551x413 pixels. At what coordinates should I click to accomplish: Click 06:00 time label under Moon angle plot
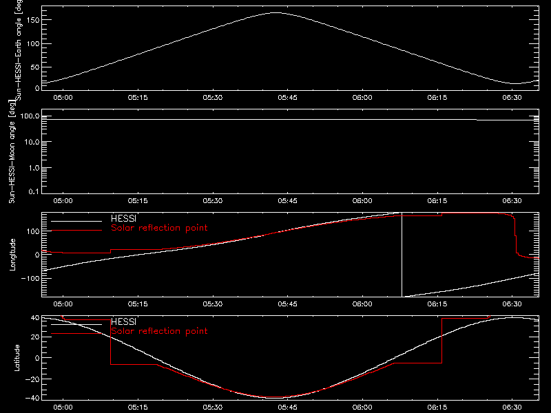click(362, 201)
